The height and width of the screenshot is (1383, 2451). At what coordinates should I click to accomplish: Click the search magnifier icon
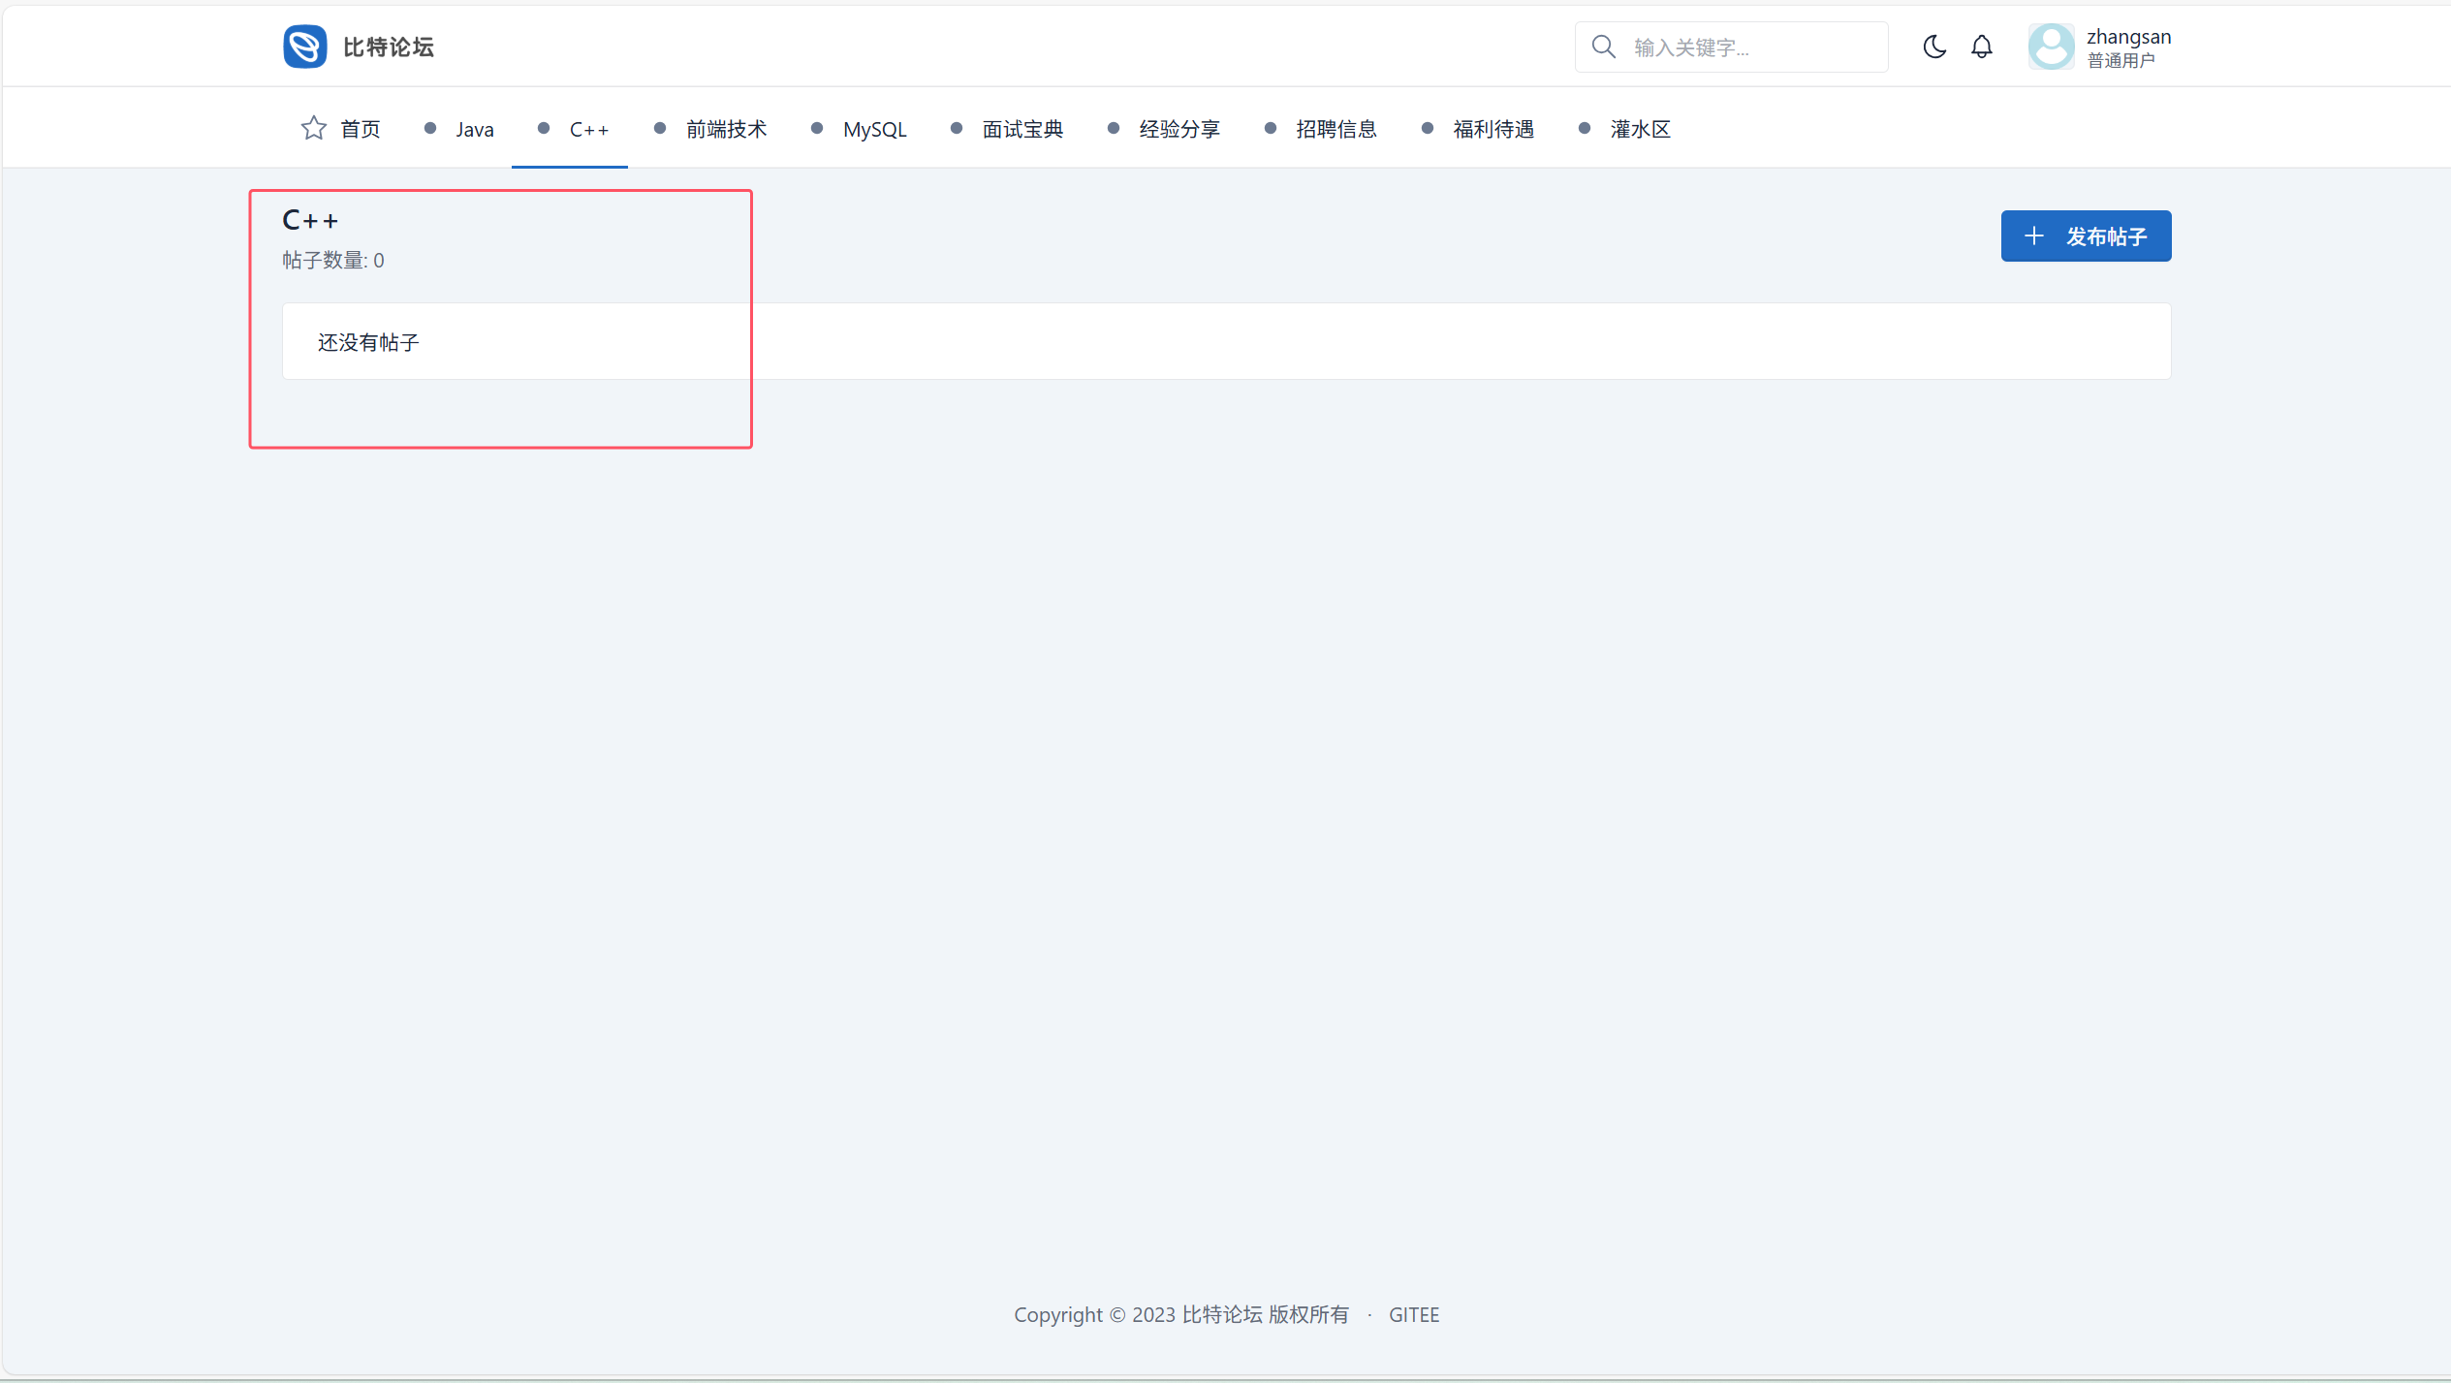click(1604, 47)
